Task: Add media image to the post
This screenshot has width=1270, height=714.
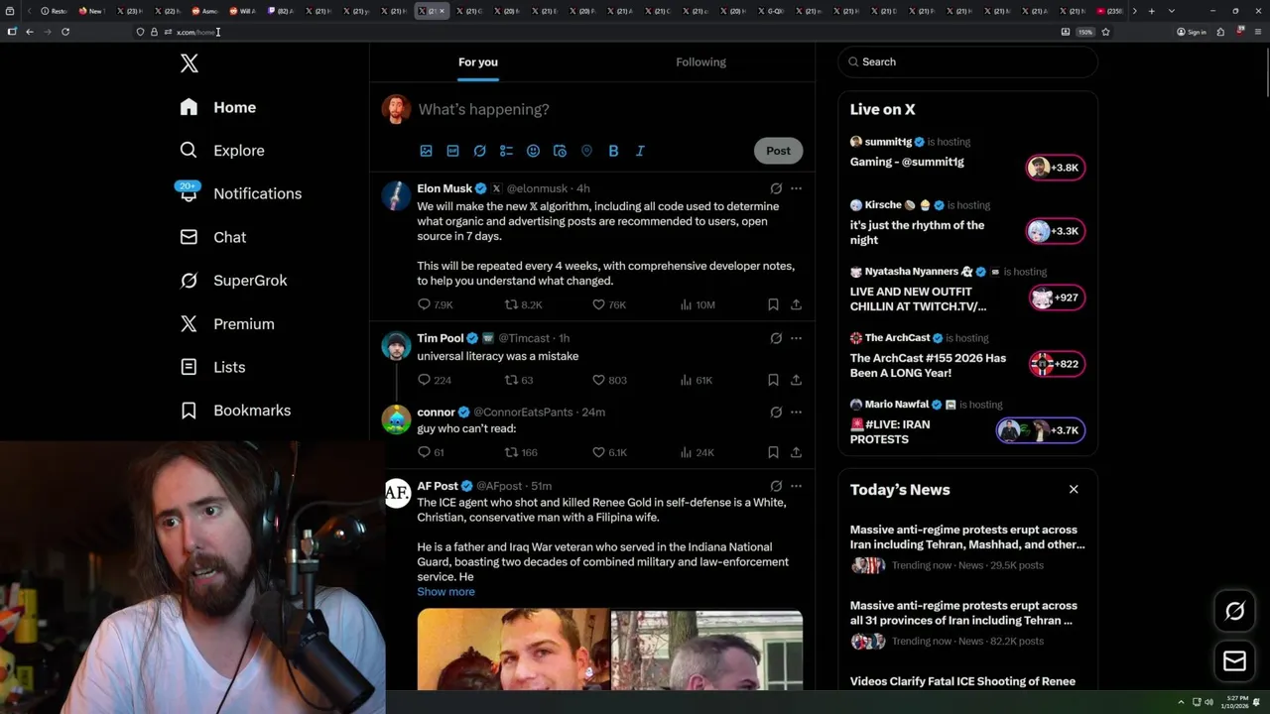Action: pyautogui.click(x=426, y=151)
